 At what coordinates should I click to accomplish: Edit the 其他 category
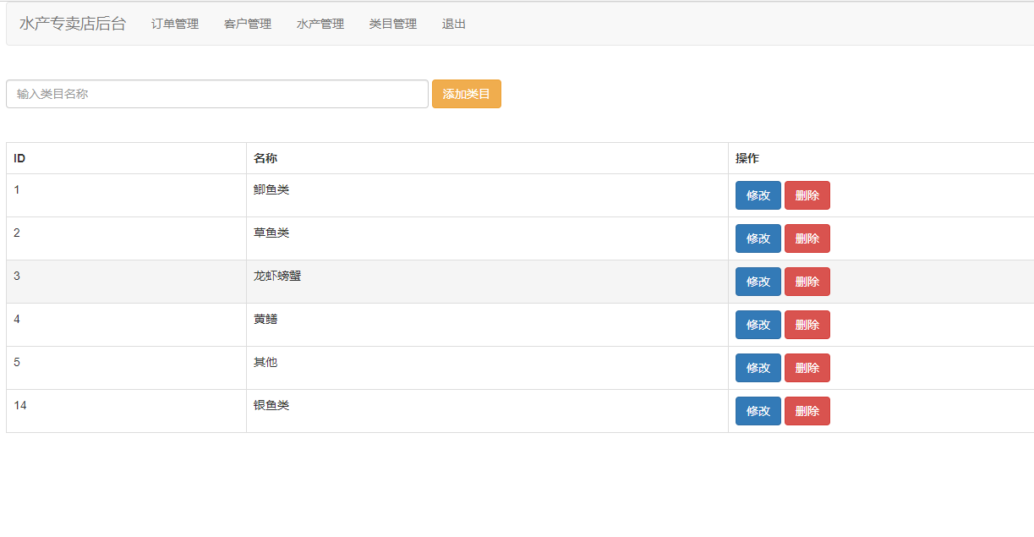[x=758, y=368]
